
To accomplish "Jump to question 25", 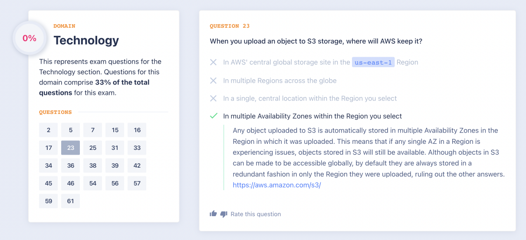I will coord(93,148).
